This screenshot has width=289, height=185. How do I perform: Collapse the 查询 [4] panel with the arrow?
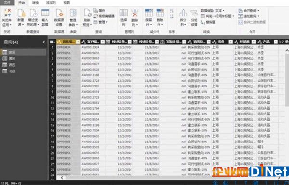[x=44, y=42]
